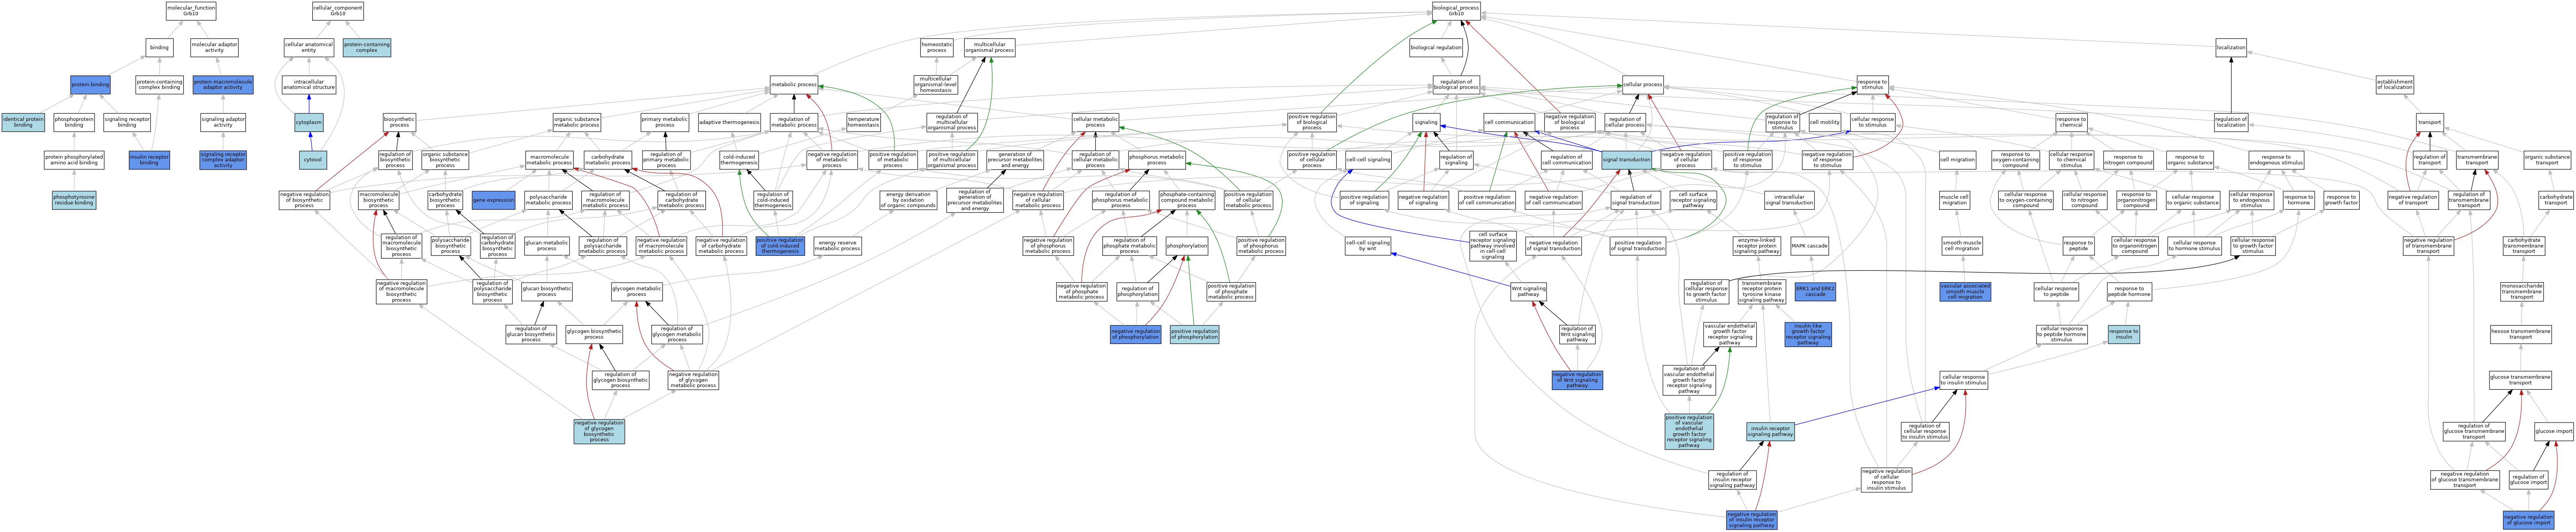
Task: Select the 'cellular_component Grb10' root node
Action: coord(338,11)
